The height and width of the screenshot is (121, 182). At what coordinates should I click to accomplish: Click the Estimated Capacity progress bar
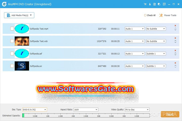[x=86, y=115]
